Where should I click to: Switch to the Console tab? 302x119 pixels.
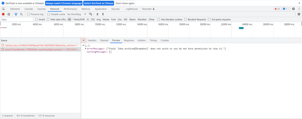point(28,9)
